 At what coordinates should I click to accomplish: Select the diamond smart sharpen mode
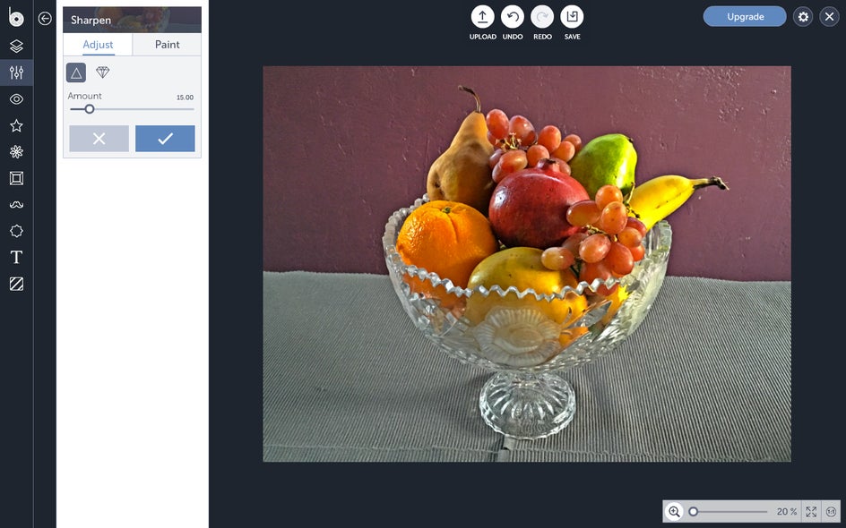[102, 72]
